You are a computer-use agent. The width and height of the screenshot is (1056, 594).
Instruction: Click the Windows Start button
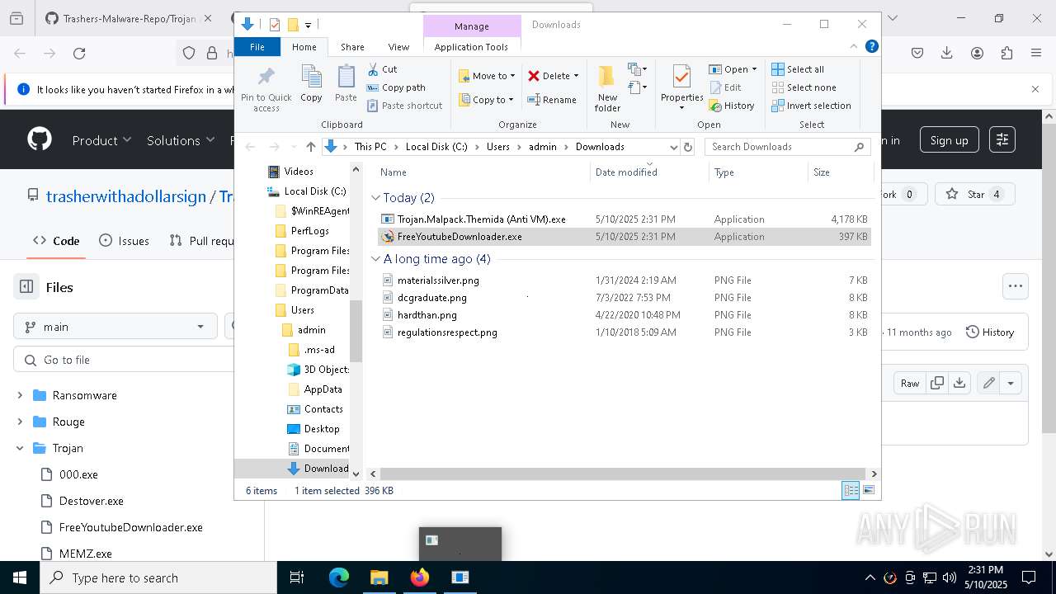(19, 577)
